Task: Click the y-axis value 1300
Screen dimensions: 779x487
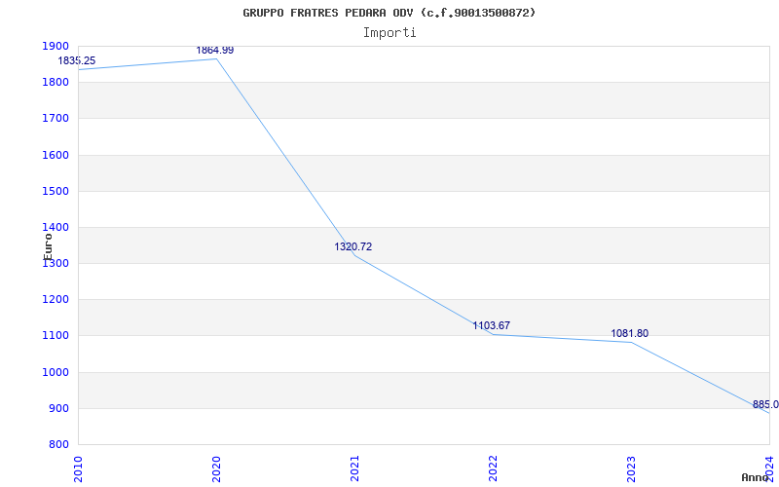Action: (56, 264)
